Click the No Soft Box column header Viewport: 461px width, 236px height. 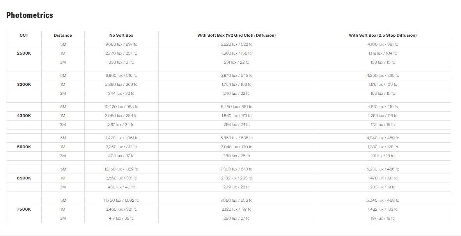point(121,35)
